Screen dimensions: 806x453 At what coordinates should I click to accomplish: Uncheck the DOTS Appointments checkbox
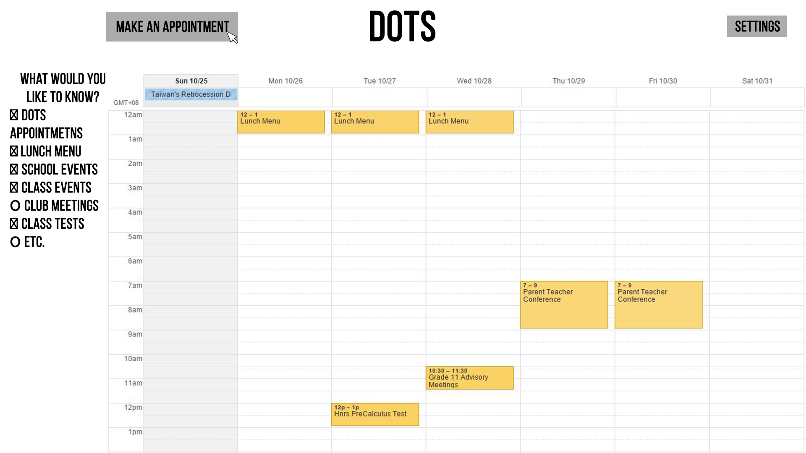(x=14, y=115)
